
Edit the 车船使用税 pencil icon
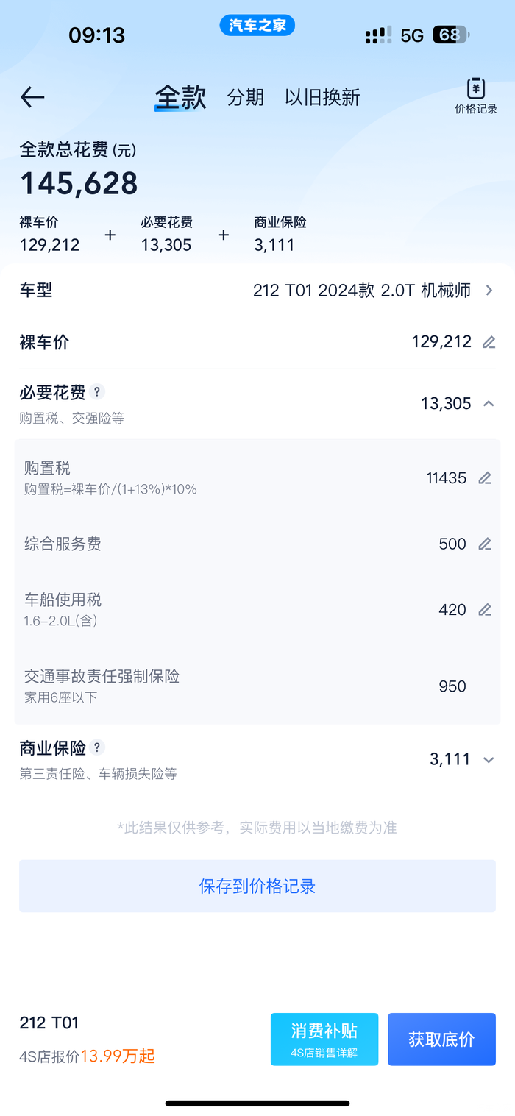pyautogui.click(x=484, y=610)
